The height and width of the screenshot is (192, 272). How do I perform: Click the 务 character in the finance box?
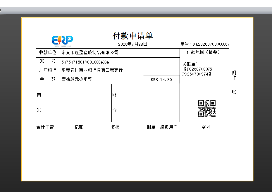tap(114, 109)
